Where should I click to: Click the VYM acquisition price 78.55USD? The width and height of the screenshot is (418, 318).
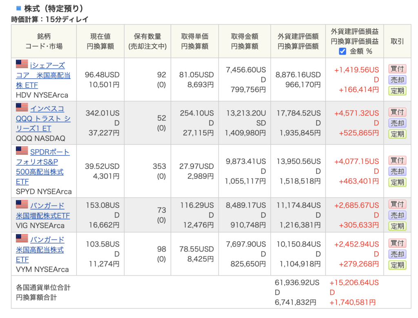pyautogui.click(x=196, y=249)
